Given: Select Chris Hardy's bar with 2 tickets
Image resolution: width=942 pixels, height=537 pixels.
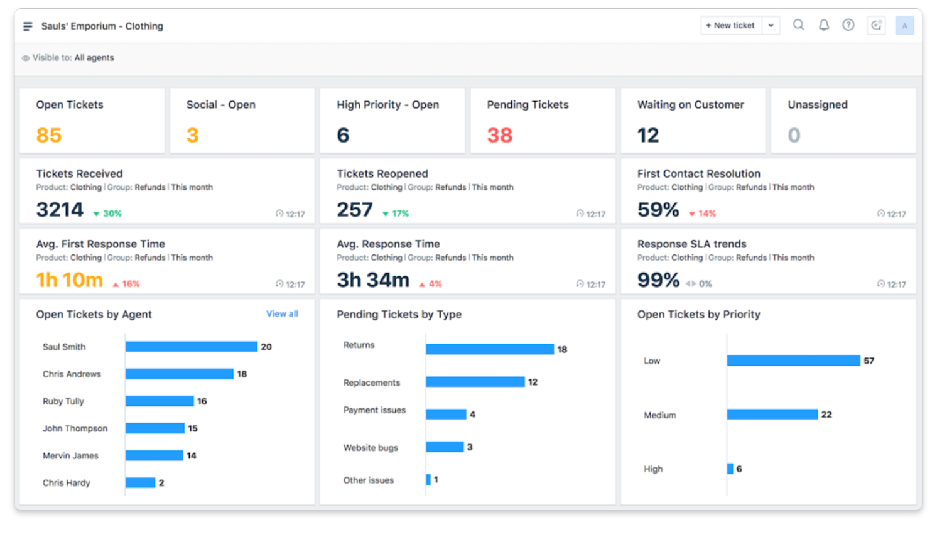Looking at the screenshot, I should click(141, 482).
